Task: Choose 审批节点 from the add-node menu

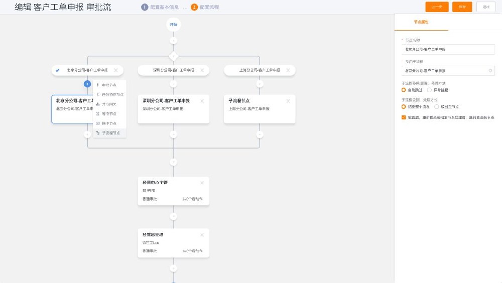Action: pyautogui.click(x=110, y=85)
